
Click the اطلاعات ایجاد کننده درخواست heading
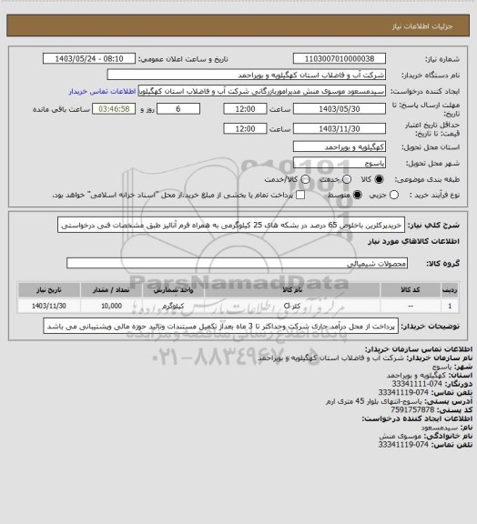click(x=417, y=418)
